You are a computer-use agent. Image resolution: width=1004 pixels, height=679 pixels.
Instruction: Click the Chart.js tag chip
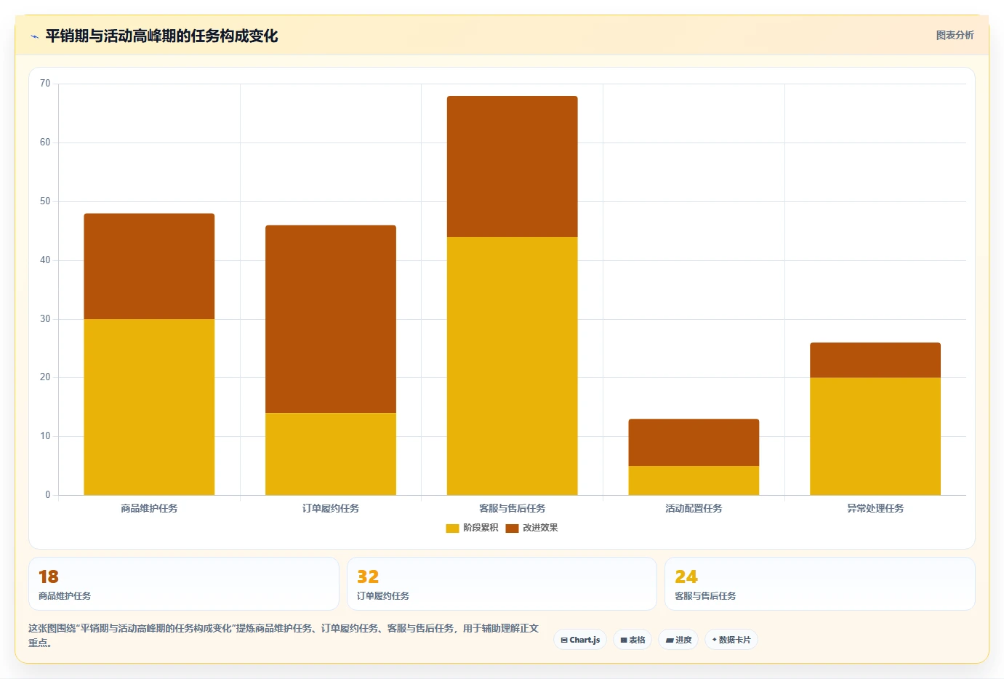[580, 640]
